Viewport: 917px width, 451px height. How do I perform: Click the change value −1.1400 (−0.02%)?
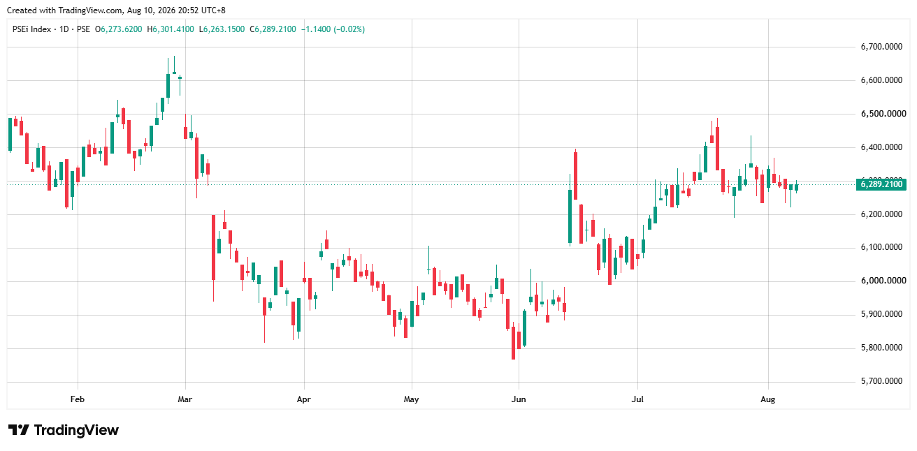click(x=333, y=29)
